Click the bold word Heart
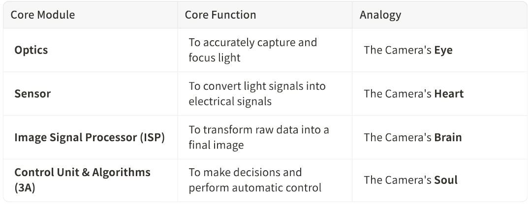Image resolution: width=530 pixels, height=206 pixels. [449, 94]
